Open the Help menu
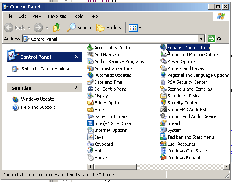The image size is (232, 182). coord(94,16)
